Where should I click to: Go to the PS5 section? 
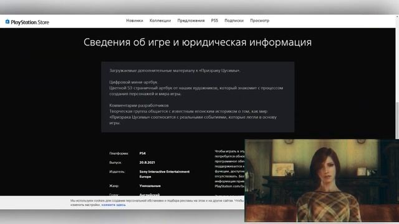pos(214,21)
